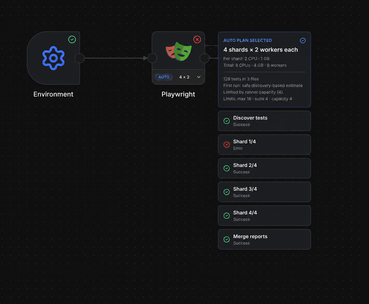This screenshot has width=369, height=304.
Task: Click the red error icon of Shard 1/4
Action: pyautogui.click(x=226, y=145)
